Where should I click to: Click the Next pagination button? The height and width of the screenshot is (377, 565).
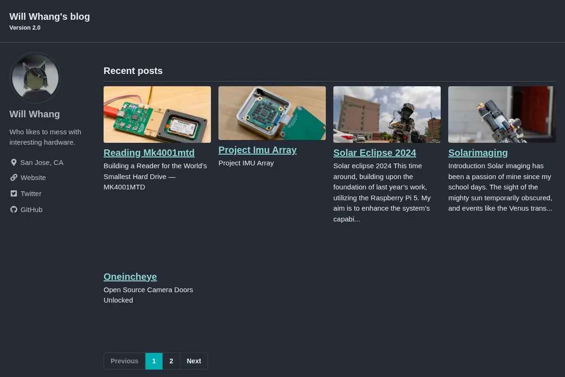[194, 361]
